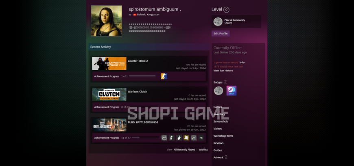The height and width of the screenshot is (166, 354).
Task: Click the fifth PUBG achievement icon
Action: (194, 138)
